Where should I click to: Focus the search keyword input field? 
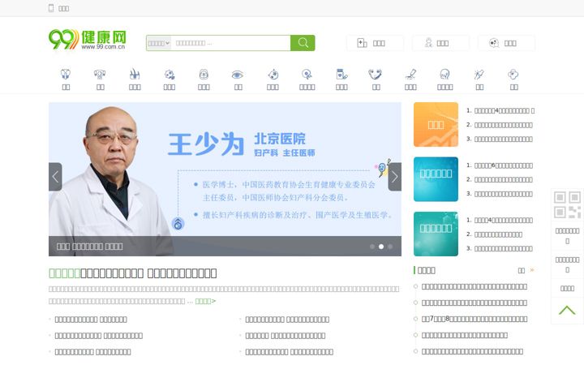tap(230, 43)
